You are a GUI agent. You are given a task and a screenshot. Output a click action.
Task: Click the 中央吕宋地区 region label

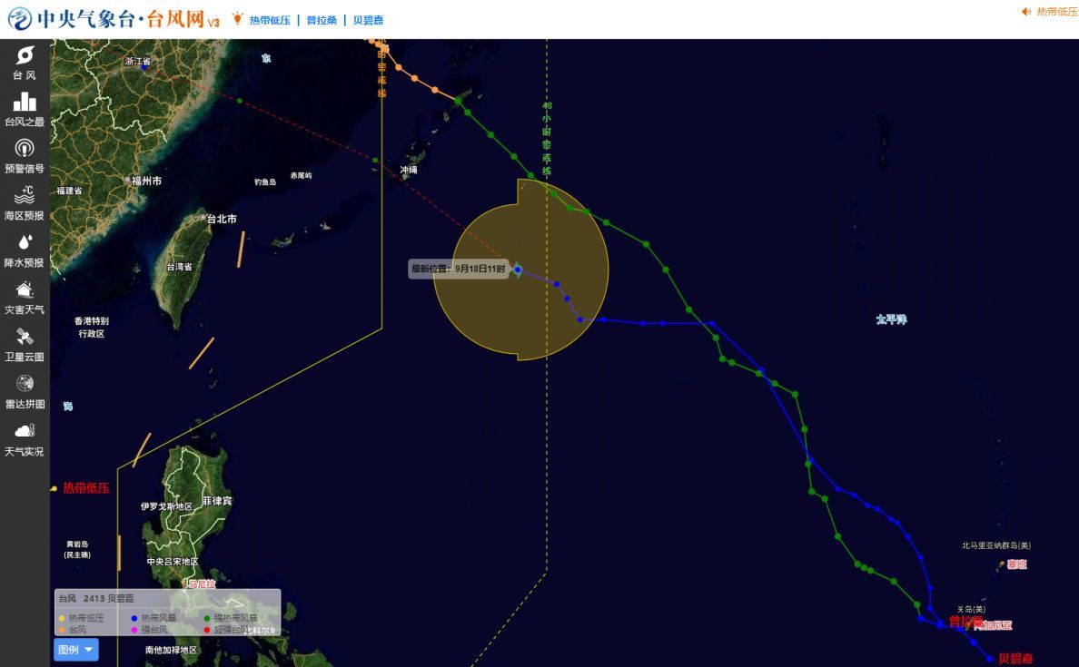coord(172,562)
